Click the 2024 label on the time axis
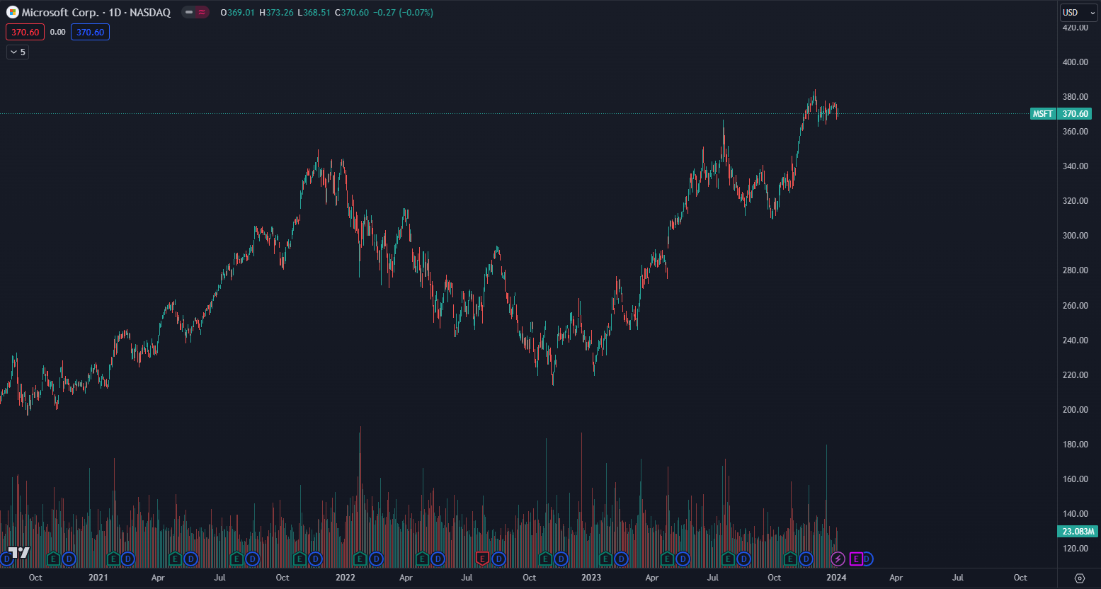 click(x=836, y=578)
